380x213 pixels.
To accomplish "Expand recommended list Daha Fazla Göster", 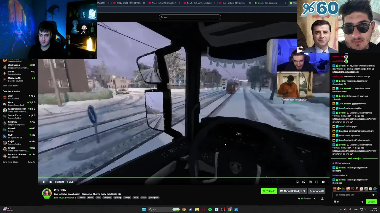I will [x=10, y=162].
